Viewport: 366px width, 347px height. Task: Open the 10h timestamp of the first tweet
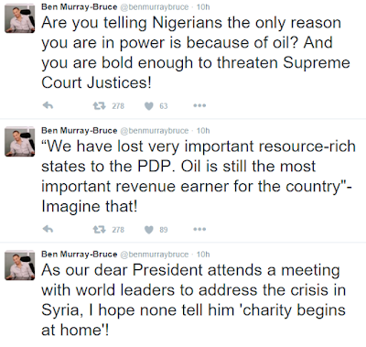203,6
